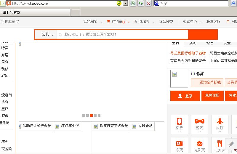Expand the 购物车 dropdown arrow
Viewport: 237px width, 154px height.
click(129, 22)
